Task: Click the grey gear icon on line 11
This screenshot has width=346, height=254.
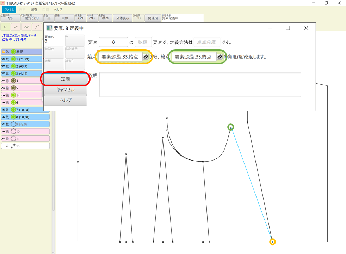Action: [13, 139]
